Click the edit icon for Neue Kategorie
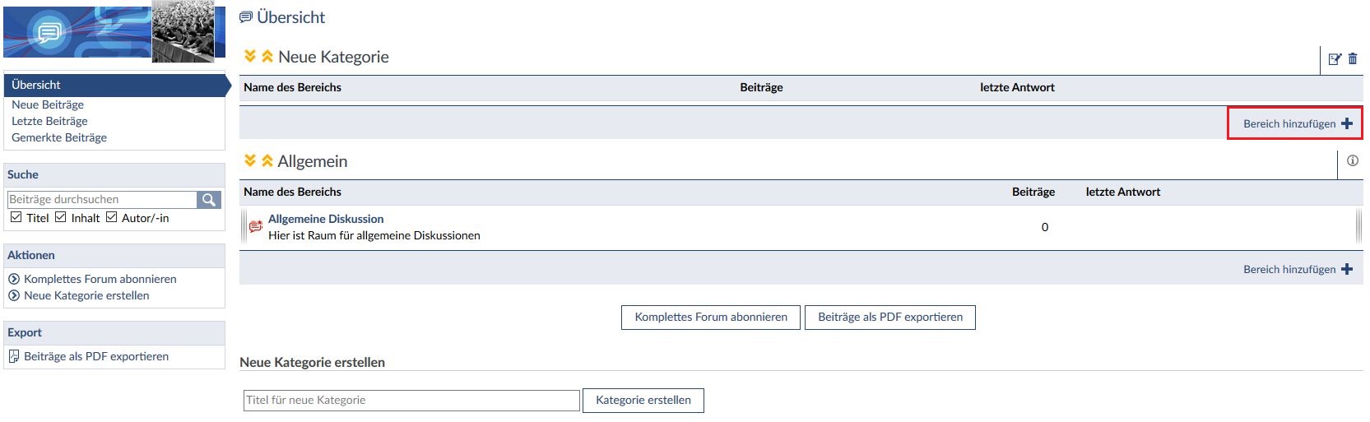 coord(1335,58)
